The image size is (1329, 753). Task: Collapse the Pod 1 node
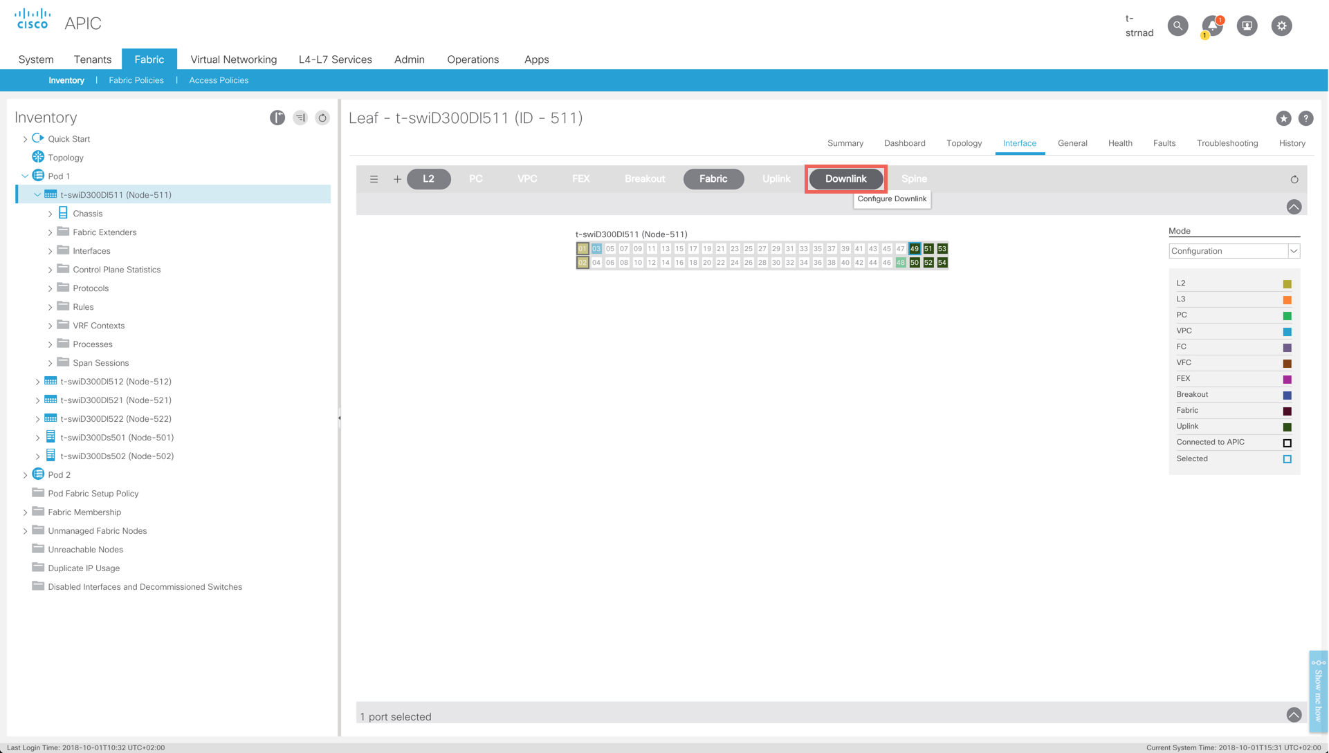click(25, 176)
